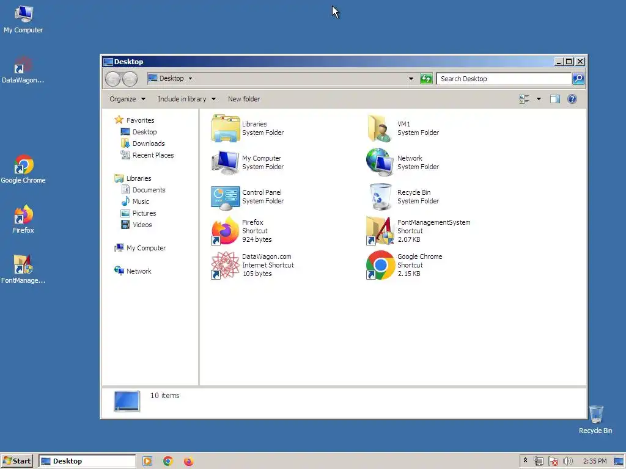
Task: Select the Control Panel icon
Action: (x=226, y=197)
